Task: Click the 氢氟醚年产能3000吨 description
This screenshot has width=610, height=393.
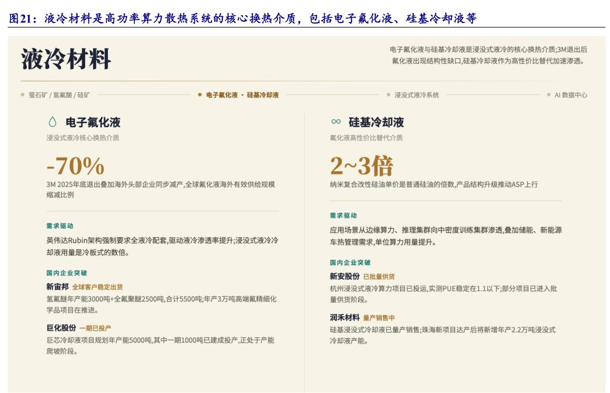Action: [162, 304]
